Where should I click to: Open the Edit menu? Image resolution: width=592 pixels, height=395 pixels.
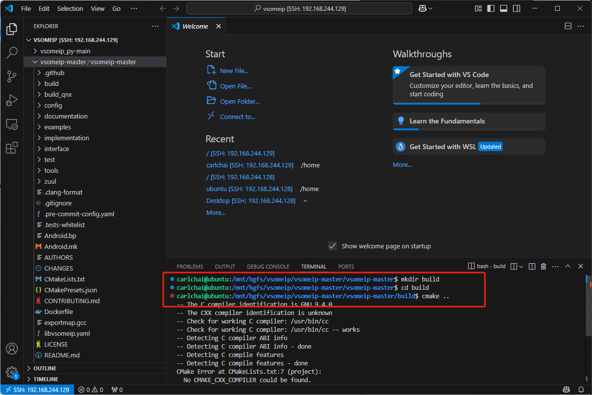(44, 8)
